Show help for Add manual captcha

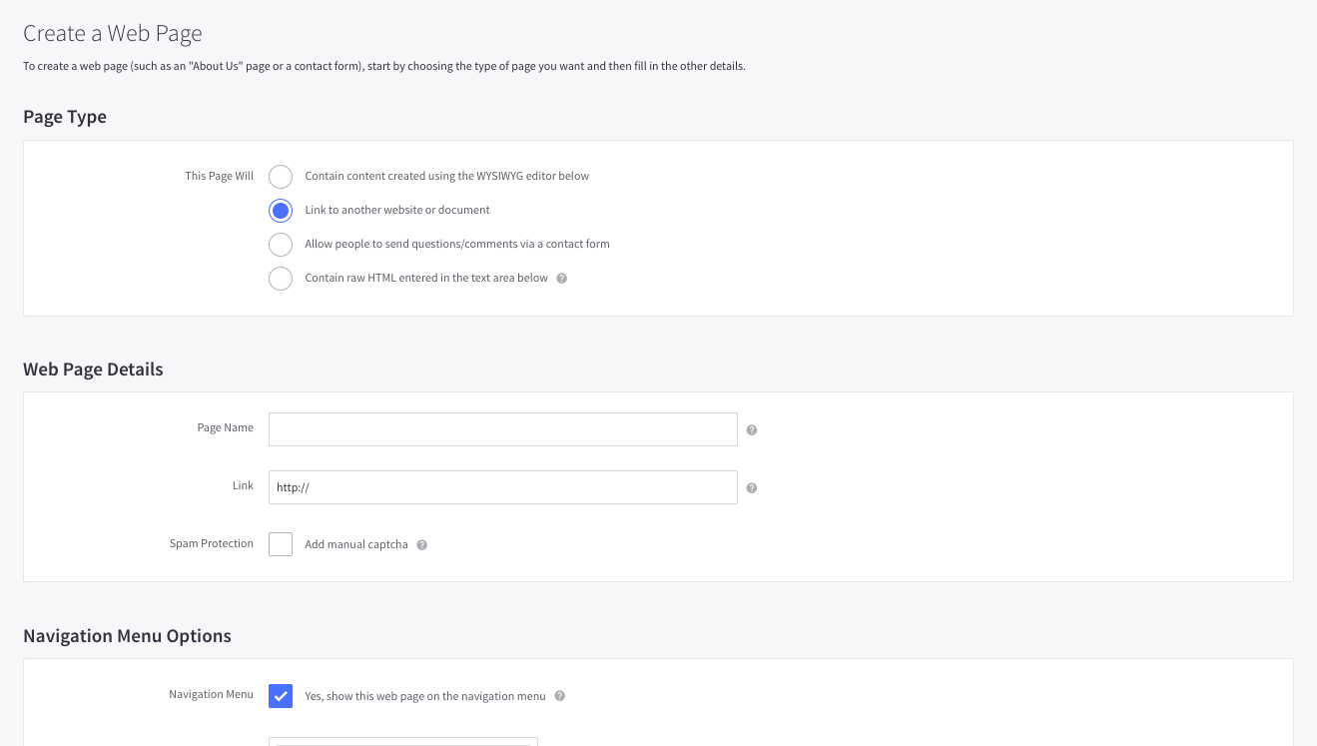(x=421, y=545)
